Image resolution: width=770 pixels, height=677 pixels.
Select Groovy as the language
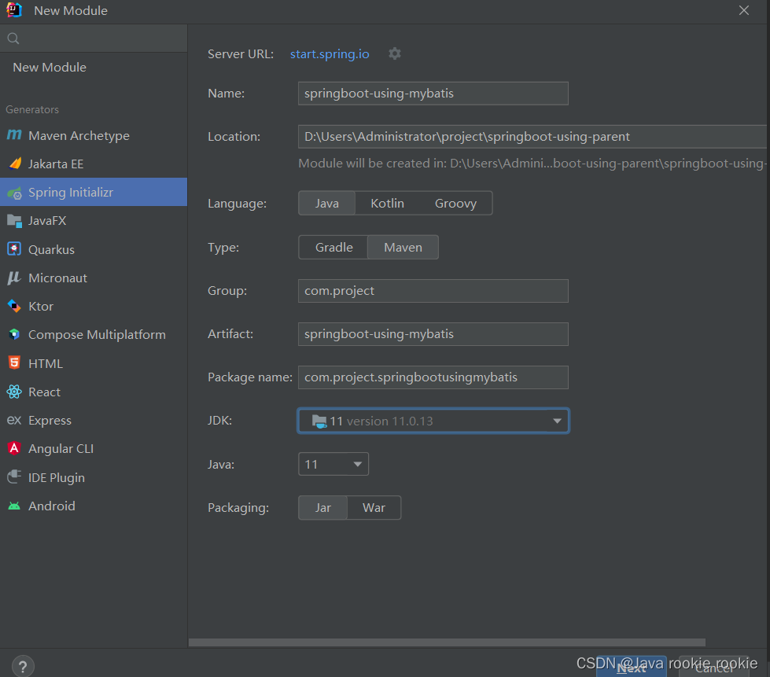tap(455, 203)
